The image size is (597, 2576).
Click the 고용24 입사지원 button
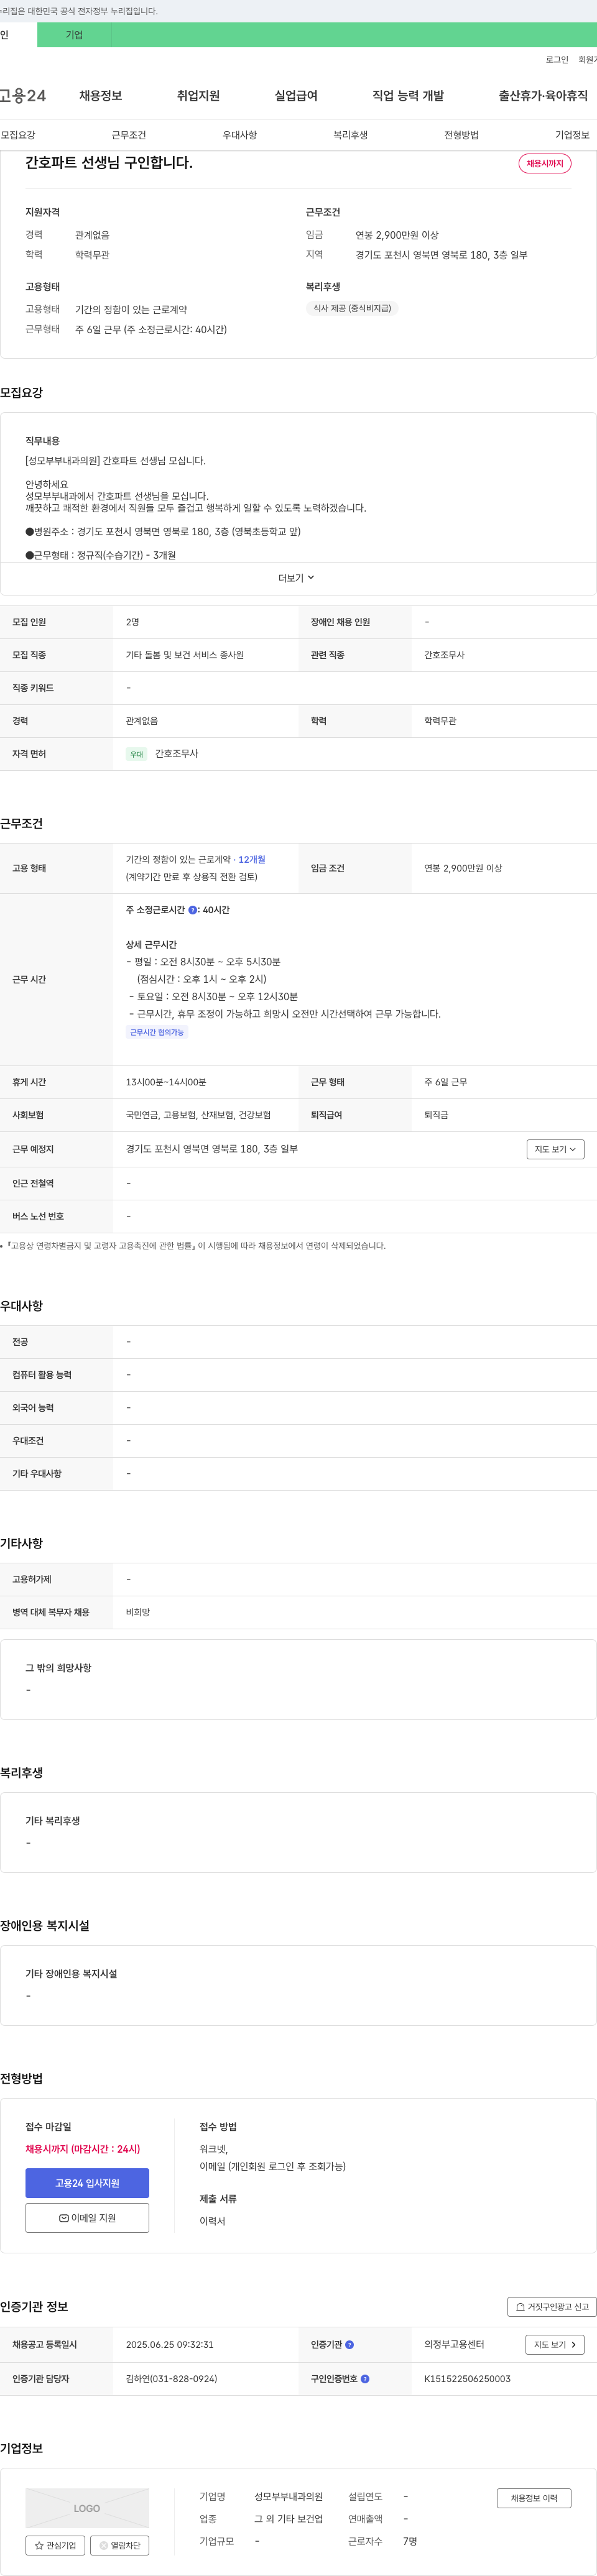[87, 2182]
